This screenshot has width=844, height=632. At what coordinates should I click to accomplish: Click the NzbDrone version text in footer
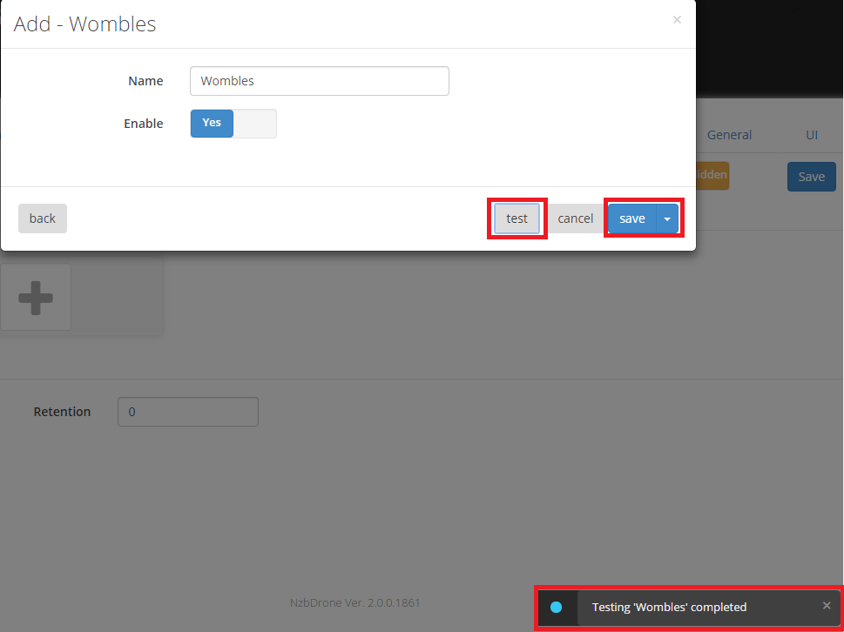[354, 602]
